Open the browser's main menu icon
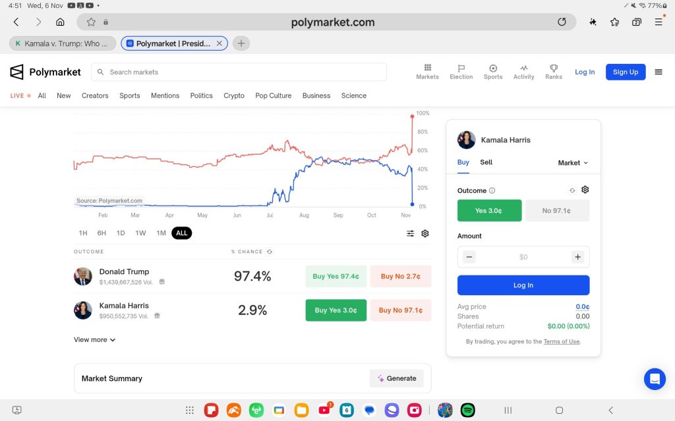This screenshot has width=675, height=421. pos(659,22)
